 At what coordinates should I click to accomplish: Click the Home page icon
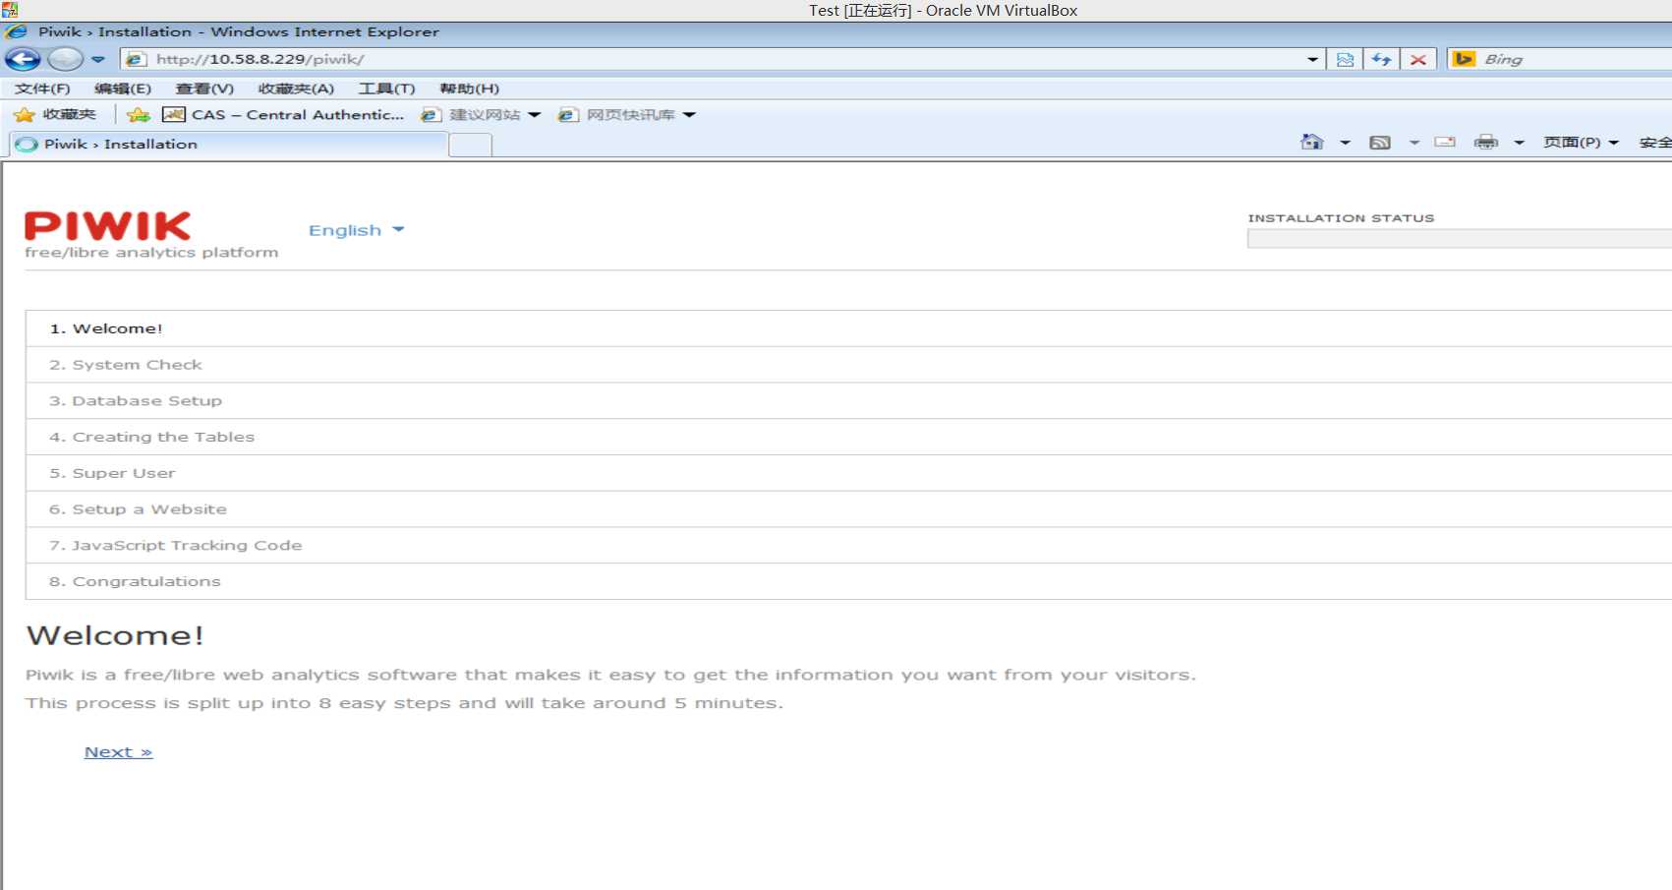point(1312,143)
